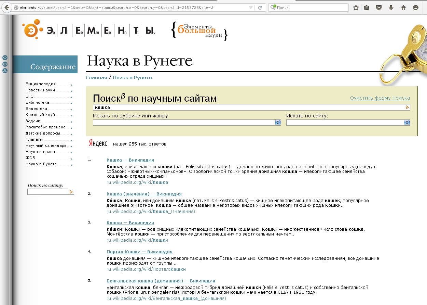Click 'Очистить форму поиска' link
Image resolution: width=427 pixels, height=305 pixels.
point(380,98)
